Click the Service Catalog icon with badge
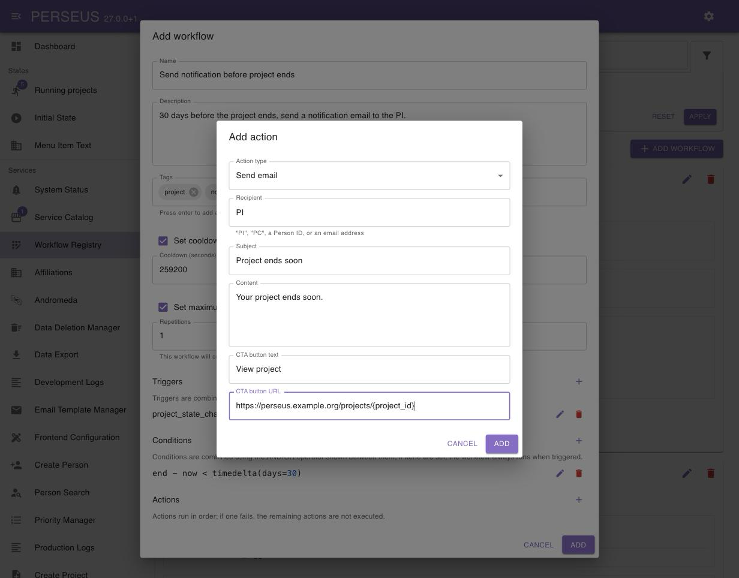739x578 pixels. click(x=17, y=216)
